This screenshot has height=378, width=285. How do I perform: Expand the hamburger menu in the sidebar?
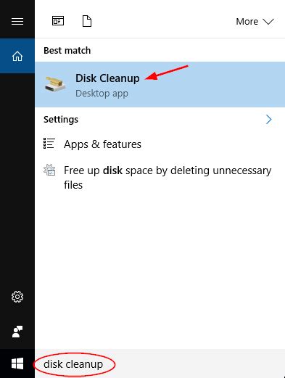(17, 21)
